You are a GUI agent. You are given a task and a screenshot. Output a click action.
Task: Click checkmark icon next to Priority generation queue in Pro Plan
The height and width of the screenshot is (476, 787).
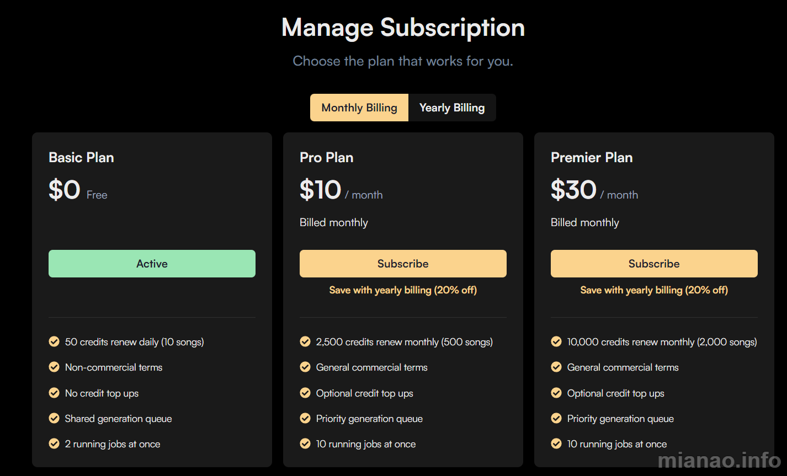[305, 419]
